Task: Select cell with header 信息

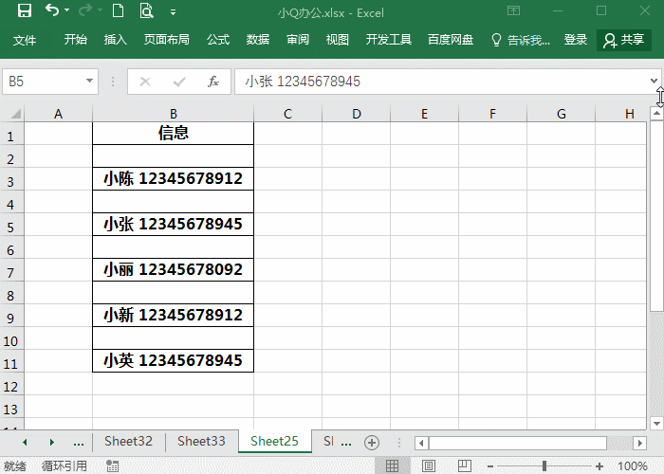Action: click(174, 134)
